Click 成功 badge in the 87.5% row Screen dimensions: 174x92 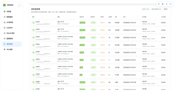click(x=94, y=52)
